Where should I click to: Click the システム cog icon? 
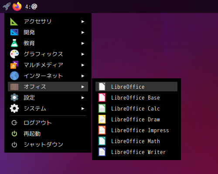tap(14, 108)
